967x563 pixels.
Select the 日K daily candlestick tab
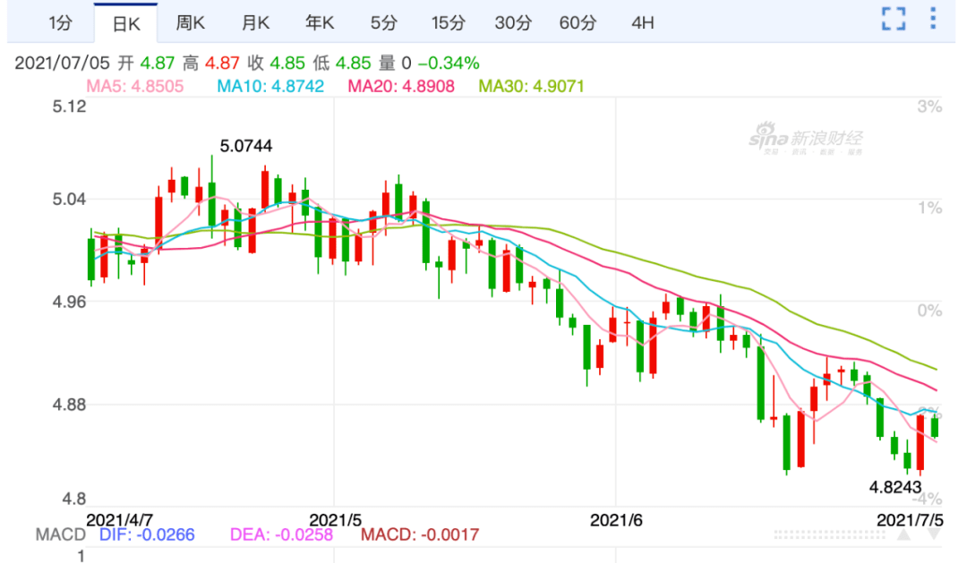click(x=126, y=23)
